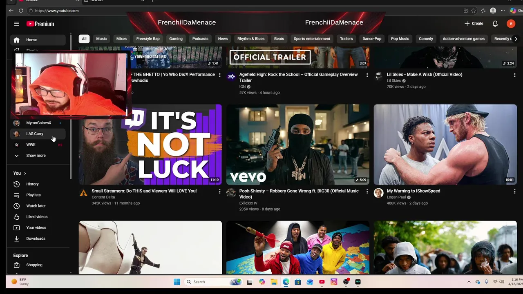Play the Logan Paul IShowSpeed thumbnail
523x294 pixels.
(445, 145)
